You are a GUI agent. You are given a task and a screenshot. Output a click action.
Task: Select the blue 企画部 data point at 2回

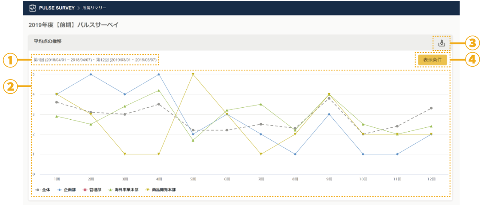(x=91, y=74)
